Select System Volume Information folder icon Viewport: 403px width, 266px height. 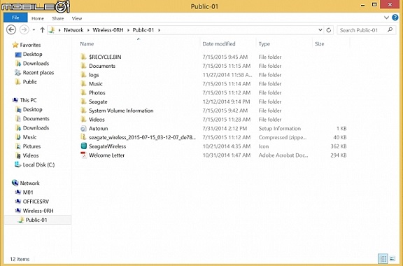coord(83,111)
